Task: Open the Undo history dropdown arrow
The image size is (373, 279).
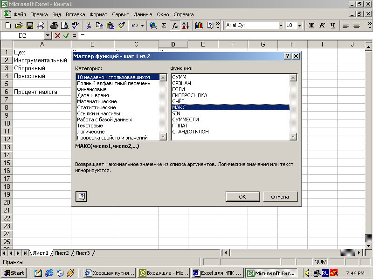Action: tap(142, 26)
